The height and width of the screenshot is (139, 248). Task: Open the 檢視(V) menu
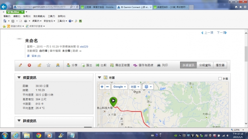[27, 16]
